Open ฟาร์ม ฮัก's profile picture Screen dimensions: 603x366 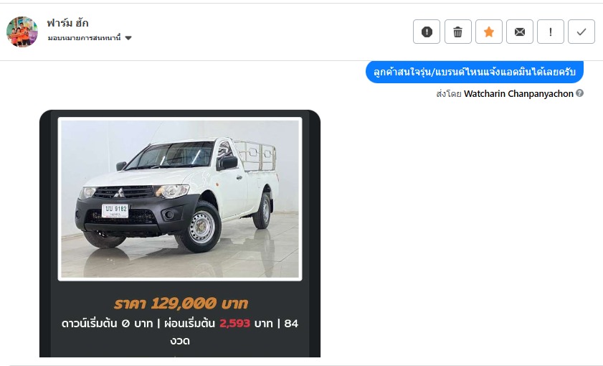pyautogui.click(x=22, y=32)
